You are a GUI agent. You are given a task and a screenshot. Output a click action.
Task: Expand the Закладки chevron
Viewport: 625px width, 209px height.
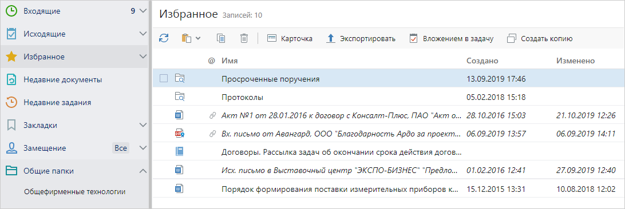143,125
